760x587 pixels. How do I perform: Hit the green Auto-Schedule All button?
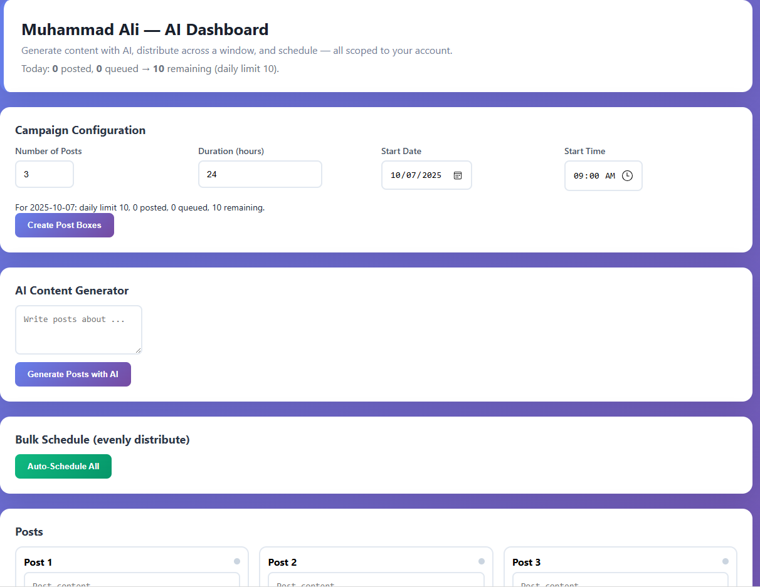pos(63,466)
